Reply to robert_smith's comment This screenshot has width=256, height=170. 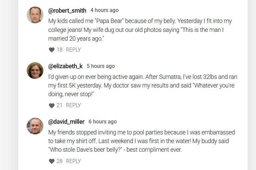click(73, 50)
